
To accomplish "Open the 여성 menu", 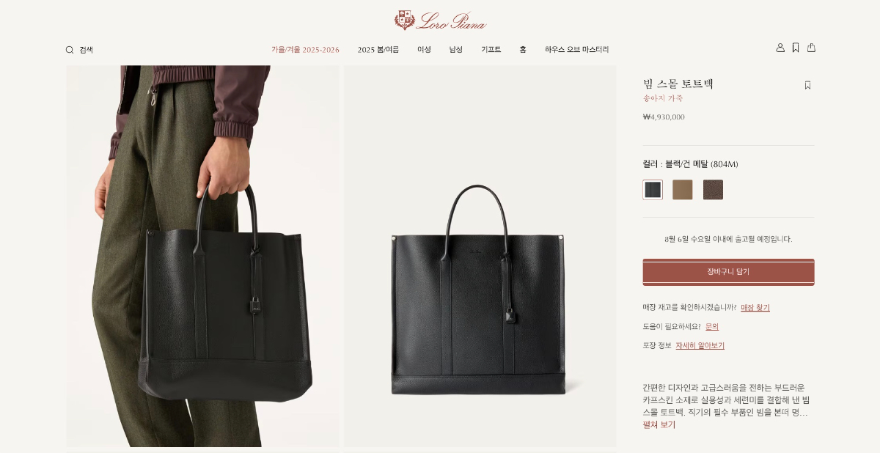I will pyautogui.click(x=425, y=50).
